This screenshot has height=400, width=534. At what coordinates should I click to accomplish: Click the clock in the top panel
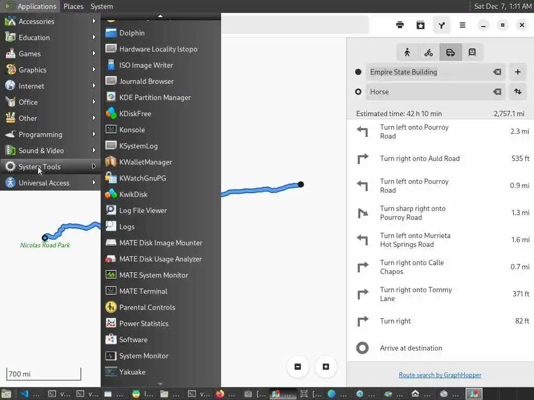pos(503,6)
